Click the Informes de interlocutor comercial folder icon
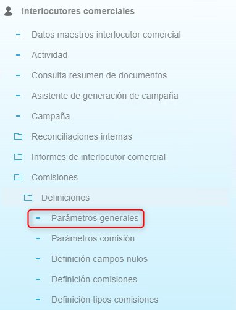This screenshot has width=236, height=310. 18,157
